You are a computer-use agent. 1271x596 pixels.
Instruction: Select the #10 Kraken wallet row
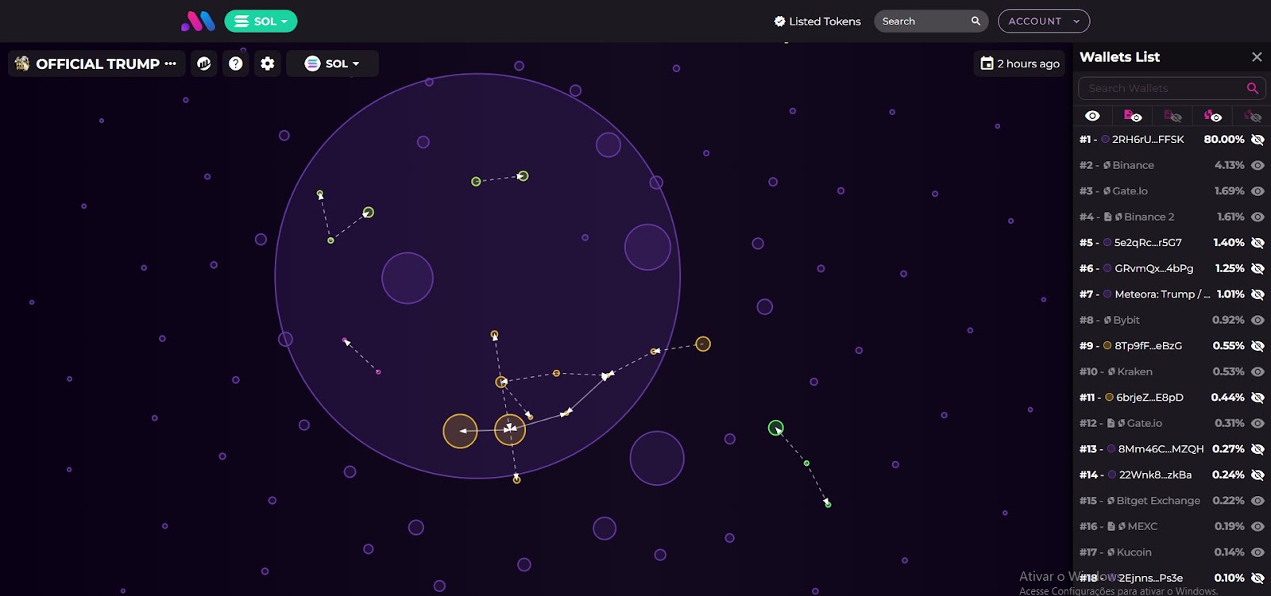1172,371
